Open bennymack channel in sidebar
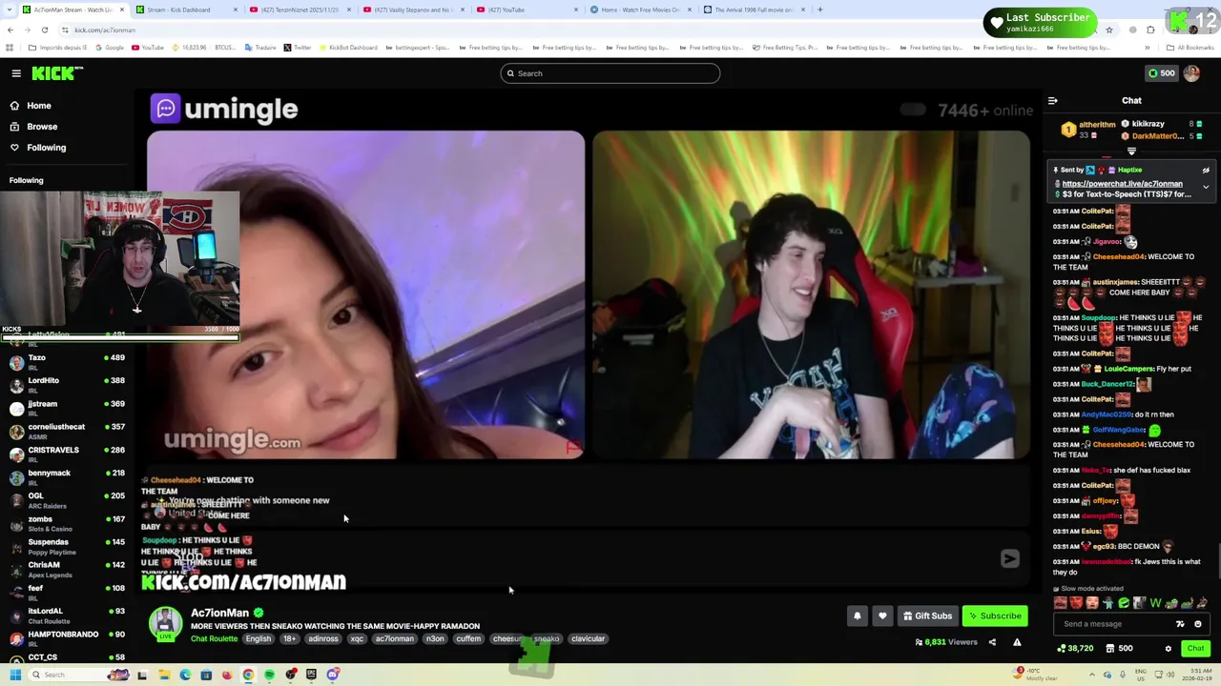The height and width of the screenshot is (686, 1221). 65,476
